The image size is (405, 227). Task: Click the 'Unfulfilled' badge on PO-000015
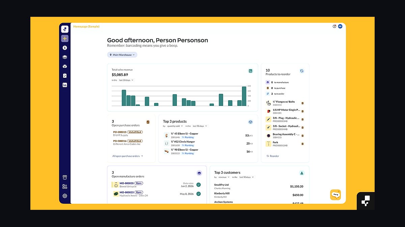[135, 132]
